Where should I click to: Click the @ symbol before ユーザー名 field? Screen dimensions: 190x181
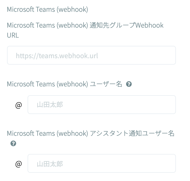coord(18,105)
